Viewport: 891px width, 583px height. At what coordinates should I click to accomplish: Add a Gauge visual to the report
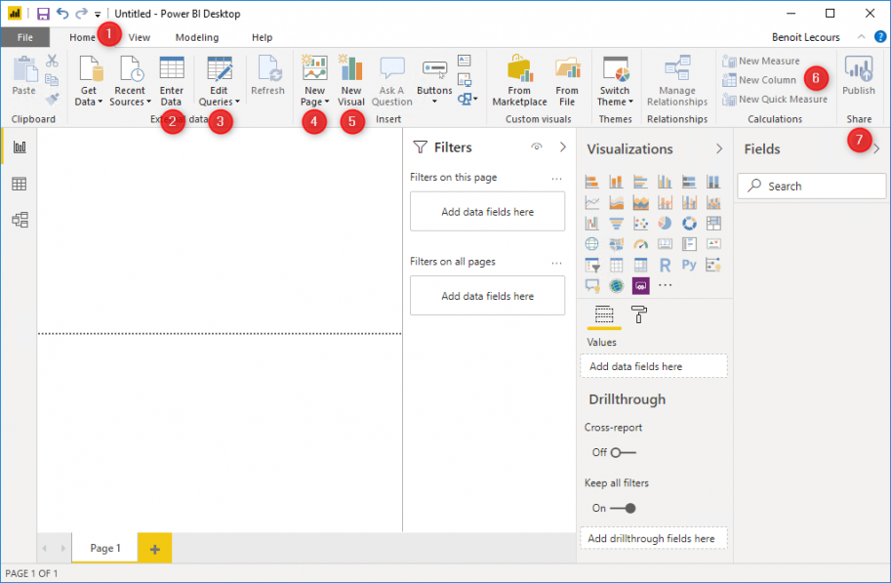[641, 243]
